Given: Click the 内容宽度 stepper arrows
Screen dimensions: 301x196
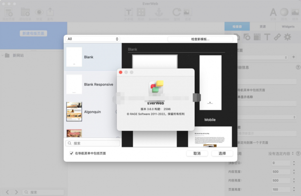Looking at the screenshot, I should (294, 171).
